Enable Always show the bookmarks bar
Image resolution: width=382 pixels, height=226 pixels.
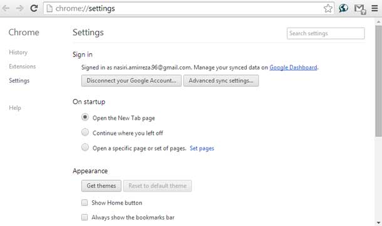(x=85, y=217)
